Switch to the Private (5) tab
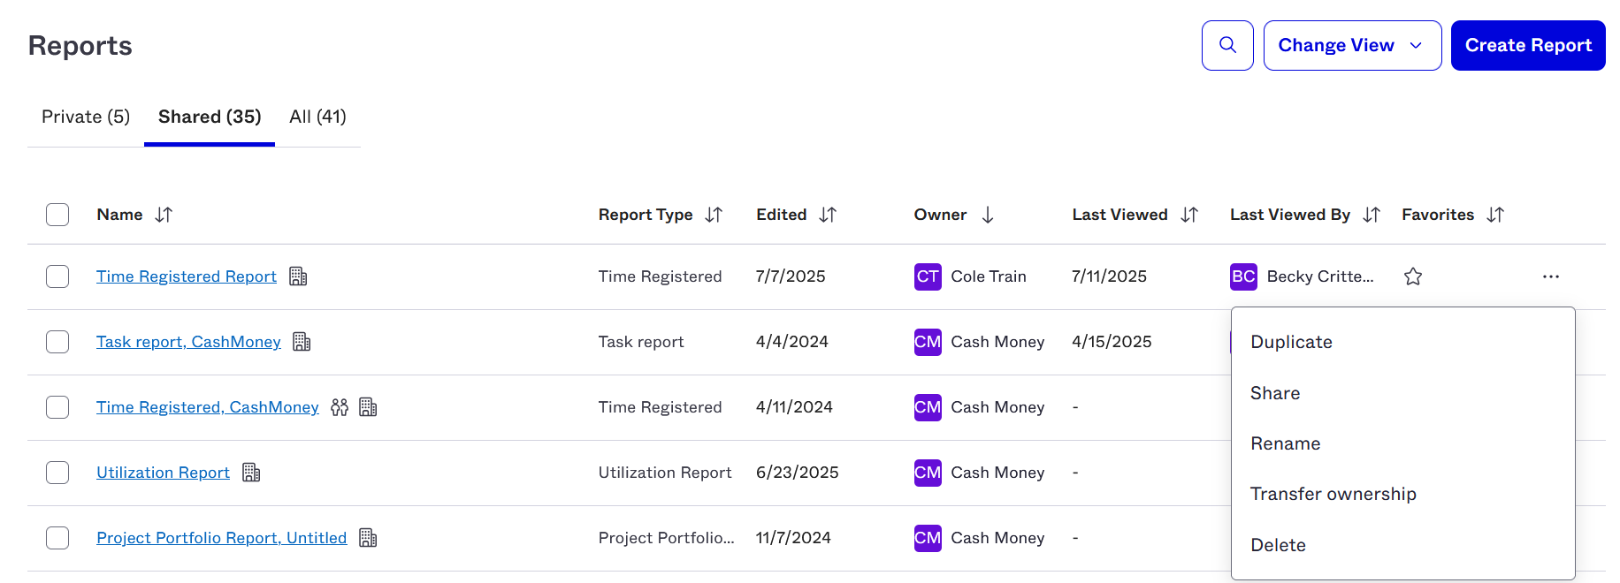This screenshot has width=1620, height=583. click(86, 117)
